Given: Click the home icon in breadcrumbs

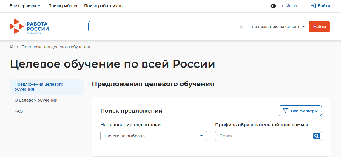Looking at the screenshot, I should (x=12, y=47).
